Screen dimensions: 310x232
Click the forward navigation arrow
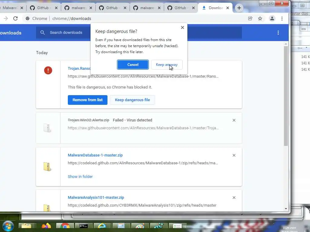pos(6,18)
